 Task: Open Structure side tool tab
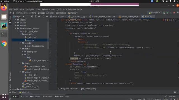[x=10, y=76]
